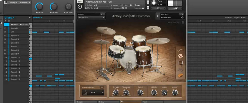Select the tambourine percussion icon
This screenshot has height=103, width=248.
[x=180, y=63]
